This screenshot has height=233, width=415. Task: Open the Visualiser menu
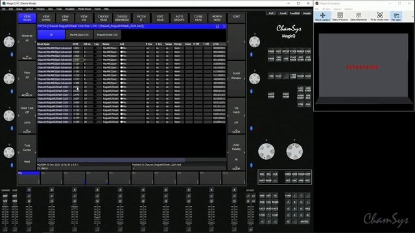(70, 9)
